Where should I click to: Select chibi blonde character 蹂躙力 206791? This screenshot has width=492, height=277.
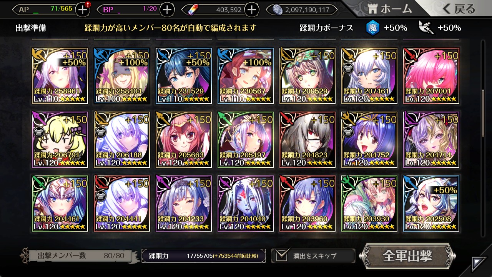click(x=60, y=140)
